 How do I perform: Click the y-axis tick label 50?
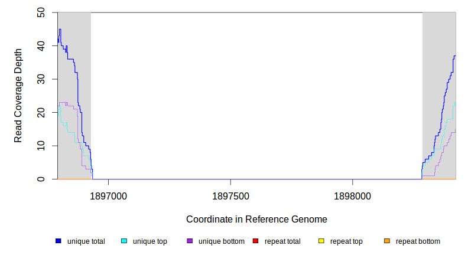click(40, 12)
